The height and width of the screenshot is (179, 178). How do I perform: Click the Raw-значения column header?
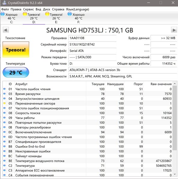[x=161, y=84]
